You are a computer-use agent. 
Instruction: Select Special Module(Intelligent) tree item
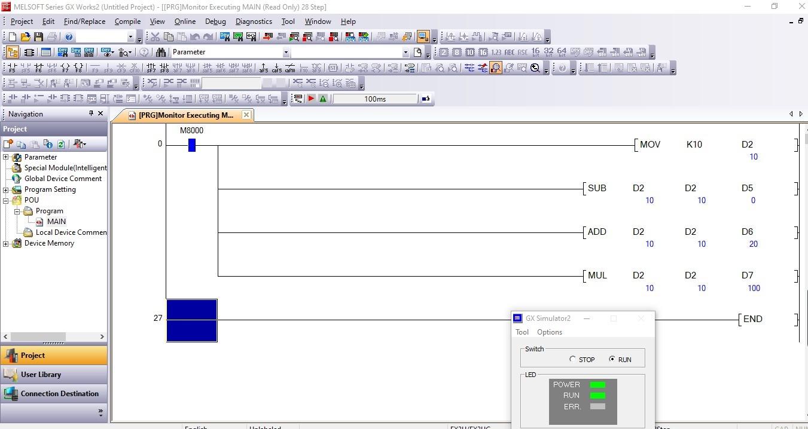point(65,168)
